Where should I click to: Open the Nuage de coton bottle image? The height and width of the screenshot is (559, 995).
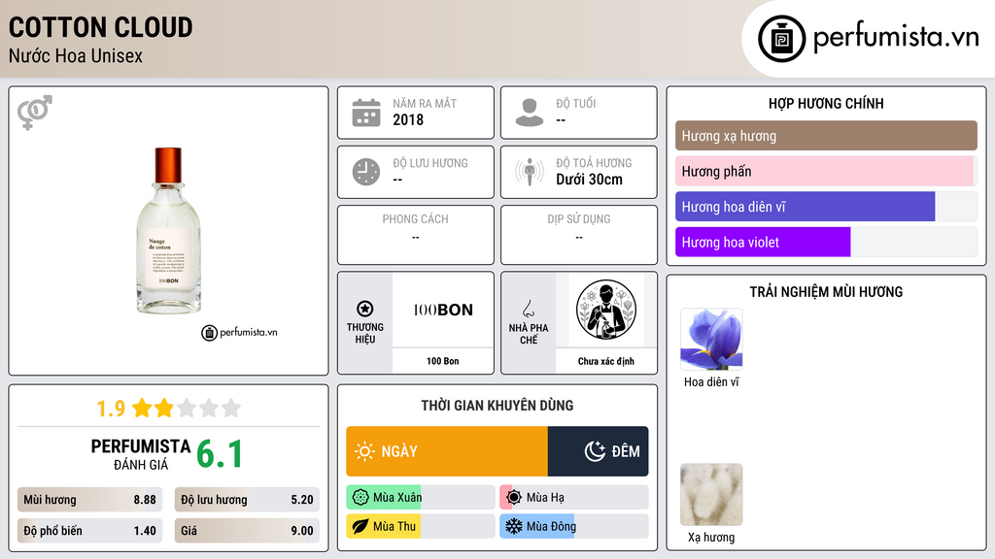tap(169, 231)
